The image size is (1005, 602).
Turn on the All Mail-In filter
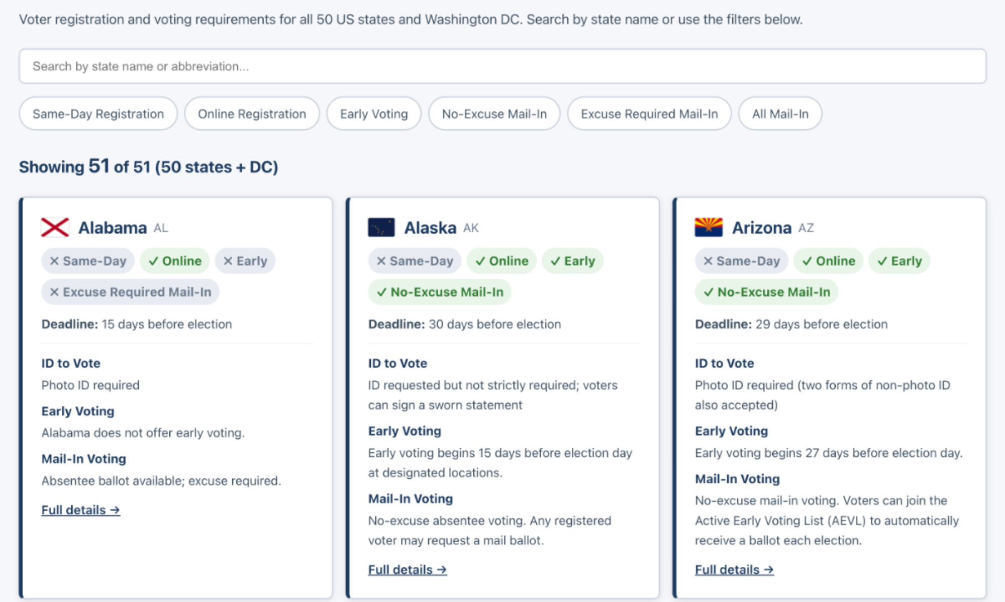click(780, 114)
